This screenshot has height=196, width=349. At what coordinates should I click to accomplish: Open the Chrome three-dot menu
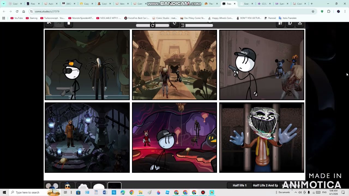pyautogui.click(x=345, y=11)
